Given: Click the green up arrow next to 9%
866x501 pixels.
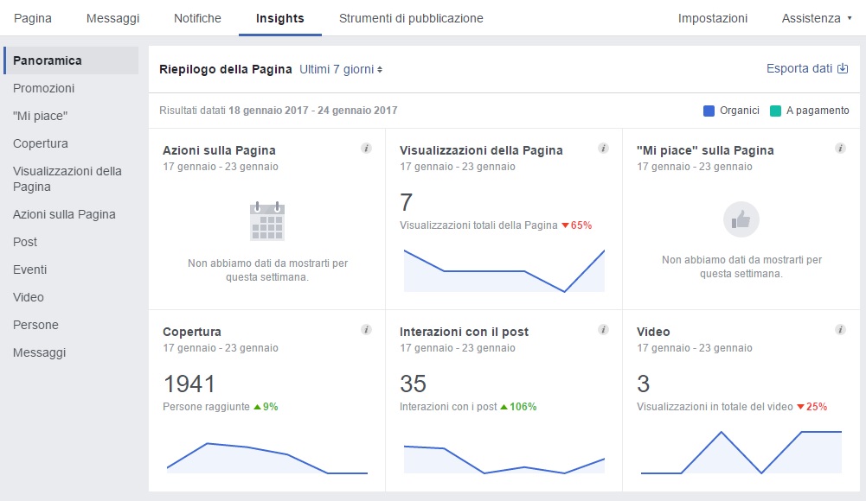Looking at the screenshot, I should (257, 407).
